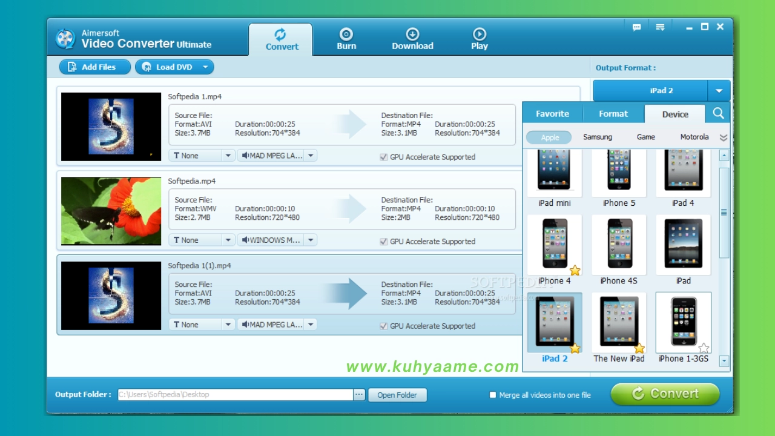Toggle GPU Accelerate checkbox for Softpedia 1(1).mp4
The height and width of the screenshot is (436, 775).
383,326
